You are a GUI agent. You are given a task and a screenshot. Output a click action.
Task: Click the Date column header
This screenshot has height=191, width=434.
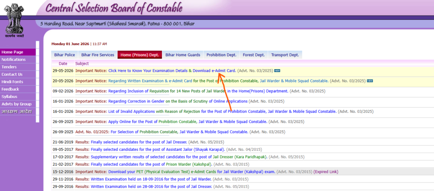[x=63, y=63]
